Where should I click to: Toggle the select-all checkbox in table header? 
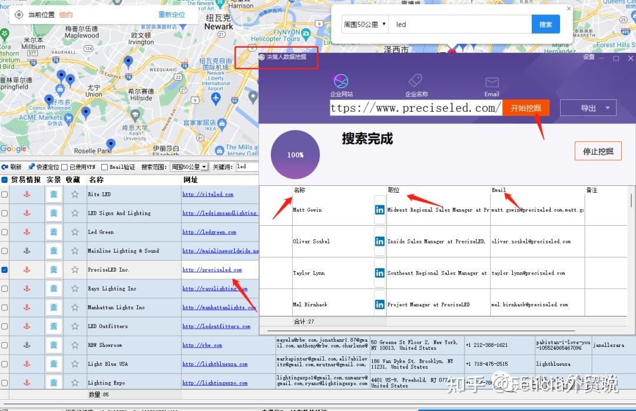point(5,179)
